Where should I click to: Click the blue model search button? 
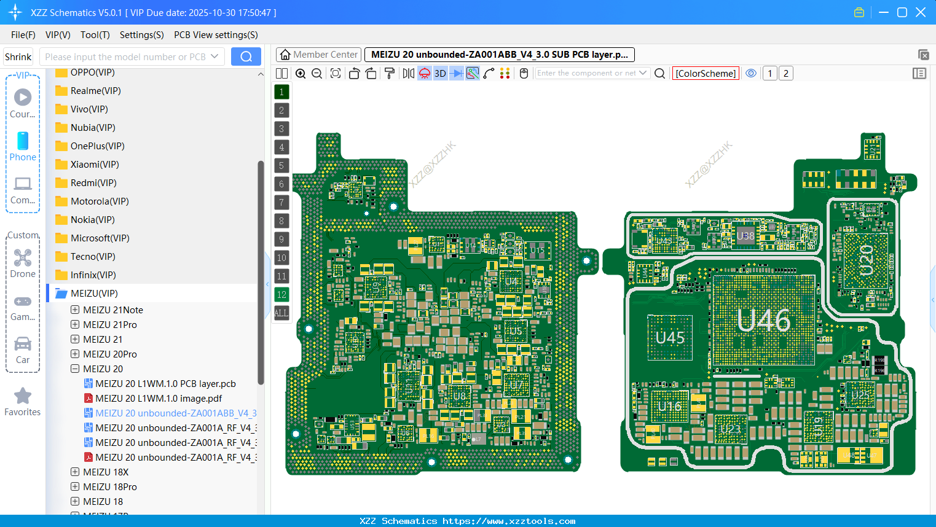(x=246, y=57)
